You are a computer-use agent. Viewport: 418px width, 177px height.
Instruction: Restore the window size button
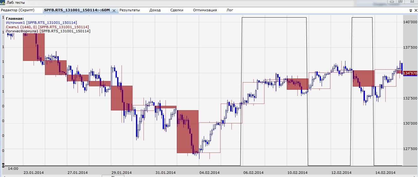click(400, 2)
